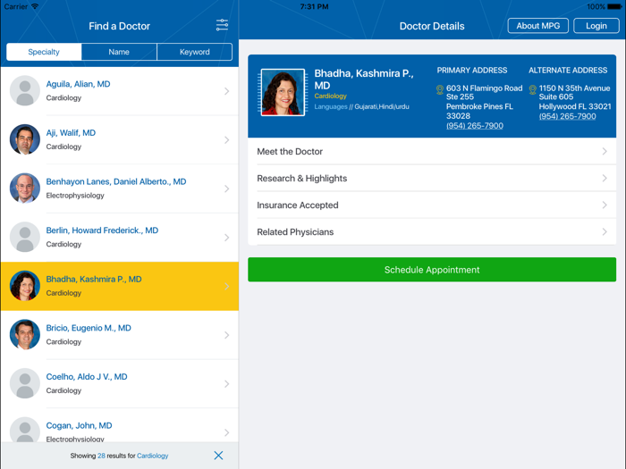This screenshot has height=469, width=626.
Task: Tap the Cardiology link in results footer
Action: 153,456
